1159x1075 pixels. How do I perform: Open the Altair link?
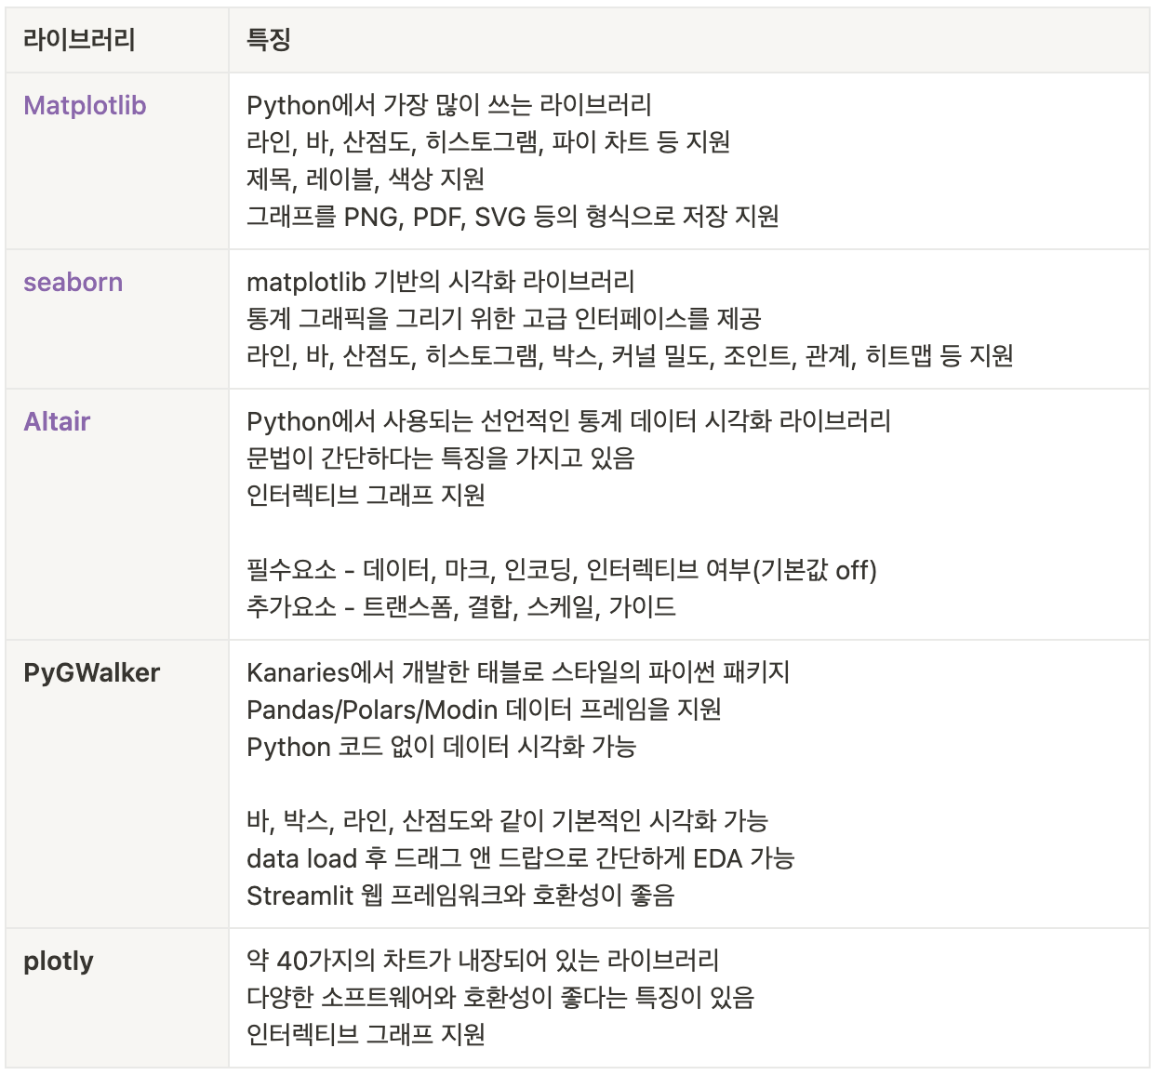point(57,421)
